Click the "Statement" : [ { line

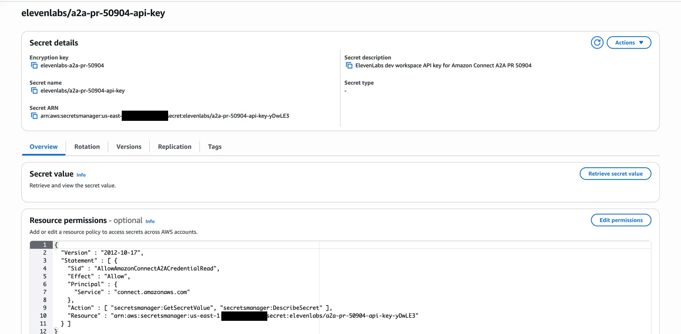click(x=89, y=260)
